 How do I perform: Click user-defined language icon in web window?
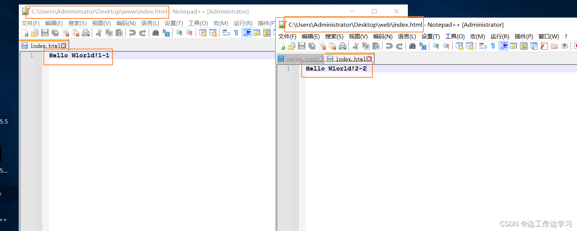click(513, 46)
